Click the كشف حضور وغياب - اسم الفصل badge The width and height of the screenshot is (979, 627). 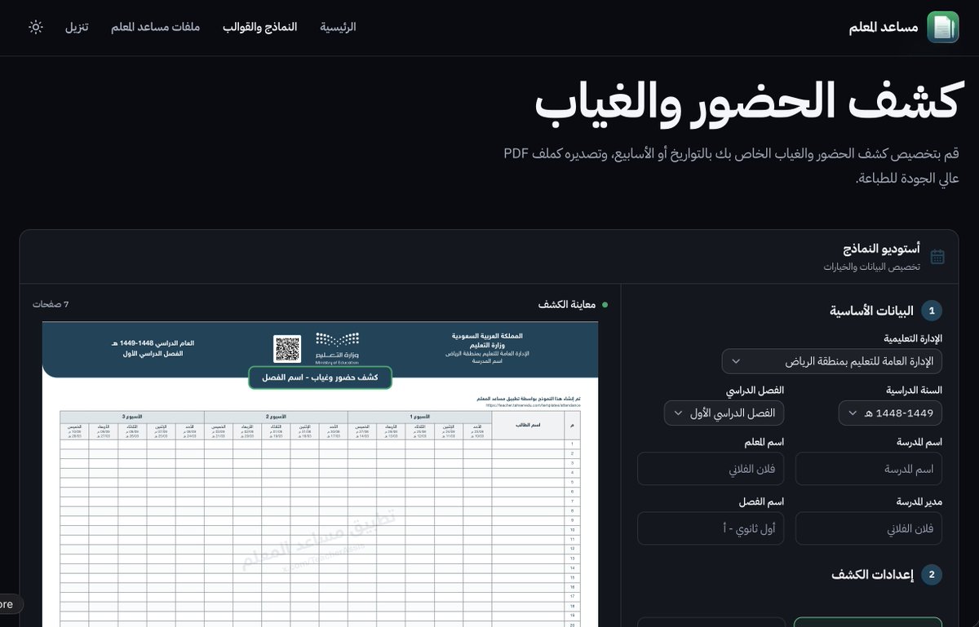pos(320,378)
